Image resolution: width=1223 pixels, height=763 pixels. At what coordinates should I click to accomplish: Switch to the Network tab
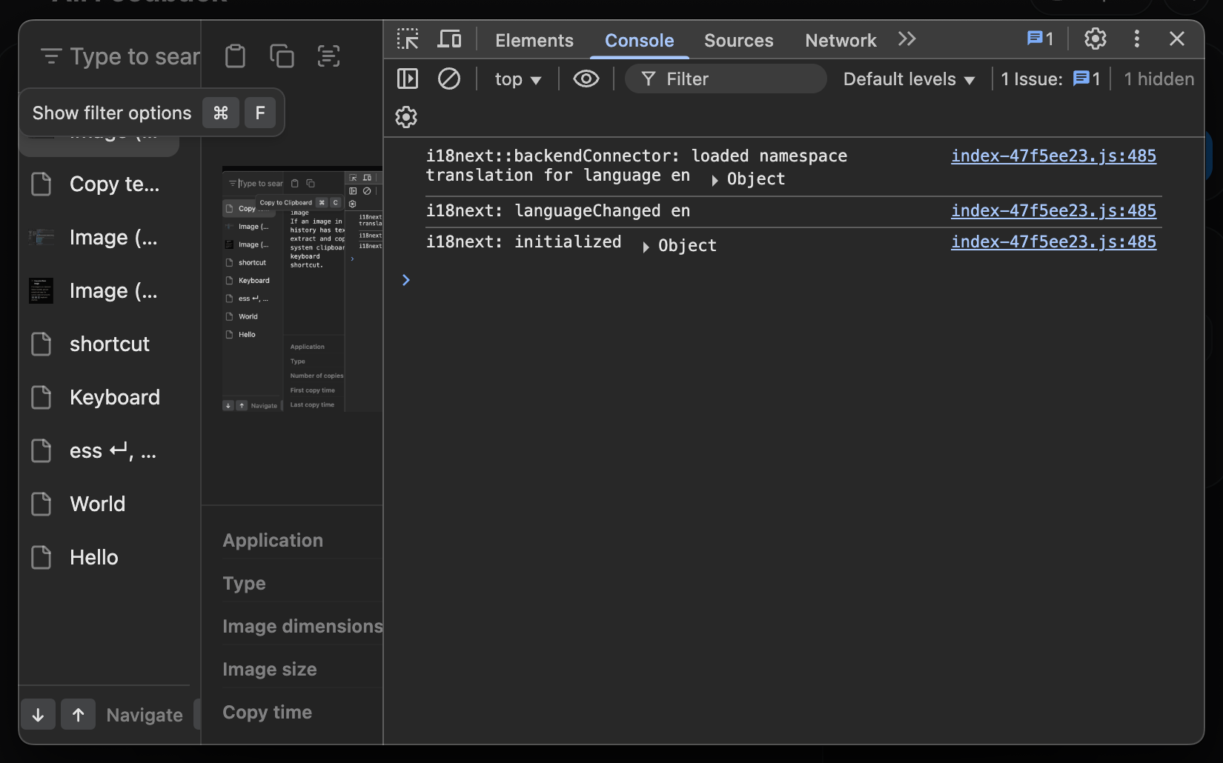[x=841, y=41]
